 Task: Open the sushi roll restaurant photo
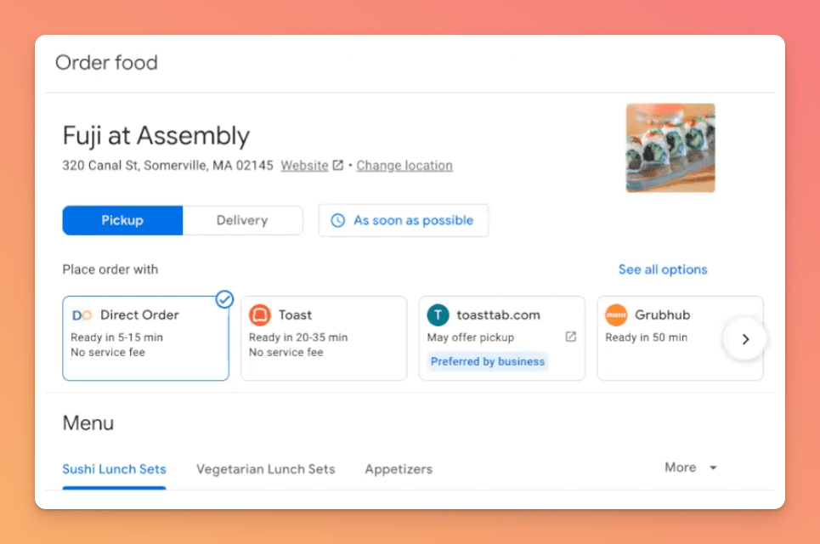click(x=670, y=148)
